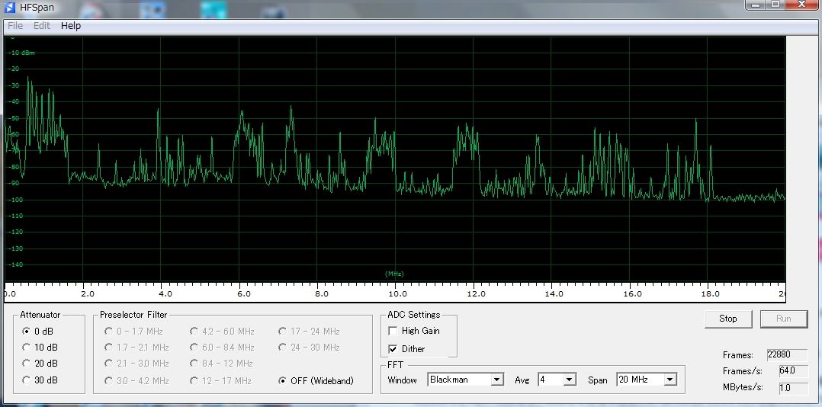The height and width of the screenshot is (407, 822).
Task: Click the Attenuator group label
Action: 40,315
